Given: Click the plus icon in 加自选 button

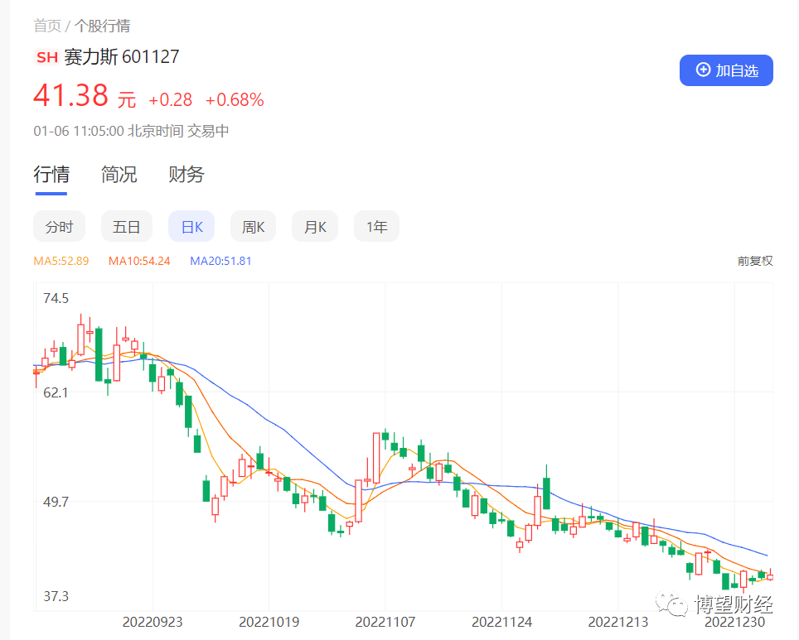Looking at the screenshot, I should (703, 70).
